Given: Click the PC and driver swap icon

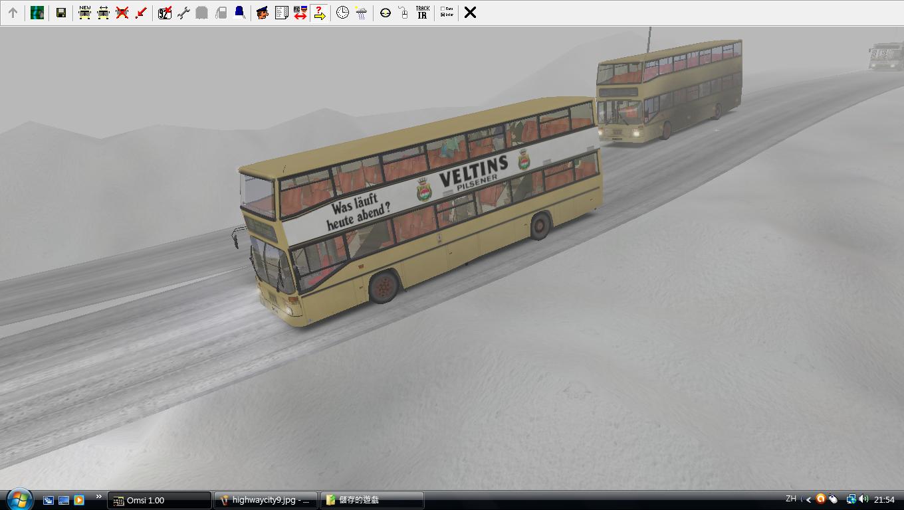Looking at the screenshot, I should (300, 13).
